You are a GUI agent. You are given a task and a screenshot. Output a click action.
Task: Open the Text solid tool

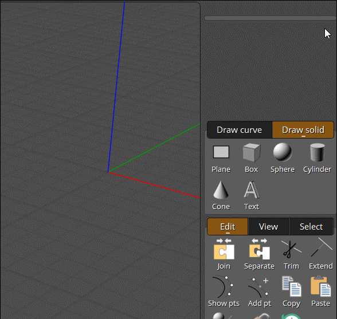pos(252,195)
